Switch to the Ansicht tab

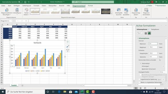tap(62, 6)
